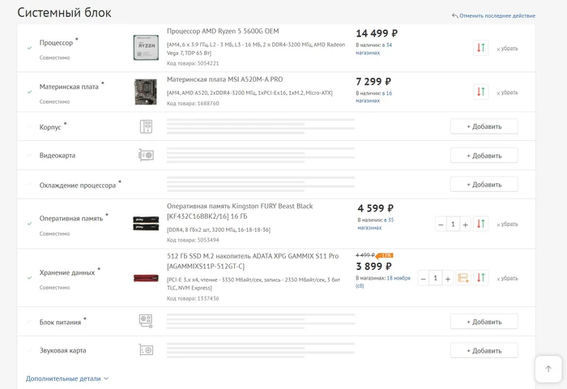Decrease Kingston RAM quantity with minus
The width and height of the screenshot is (567, 389).
pos(441,224)
